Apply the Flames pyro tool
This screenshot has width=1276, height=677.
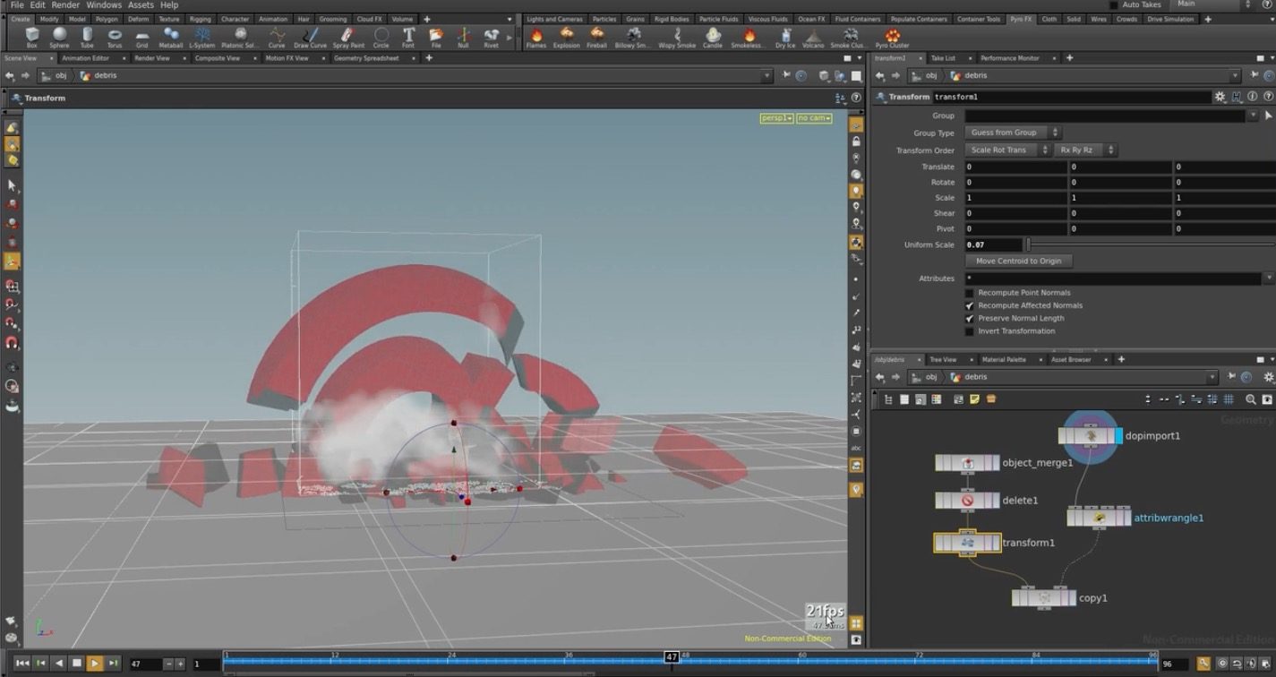536,38
